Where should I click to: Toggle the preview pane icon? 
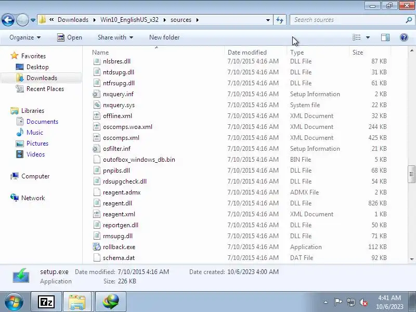coord(385,37)
